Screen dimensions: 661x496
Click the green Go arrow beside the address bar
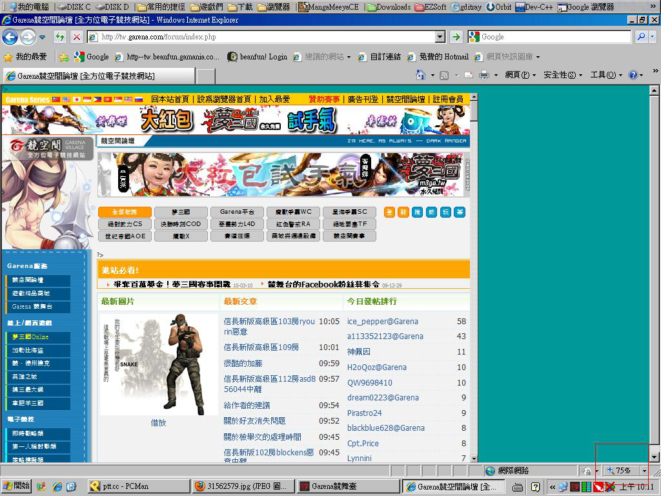(456, 37)
